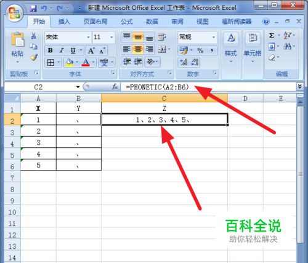The width and height of the screenshot is (308, 263).
Task: Increase decimal places
Action: pyautogui.click(x=184, y=62)
